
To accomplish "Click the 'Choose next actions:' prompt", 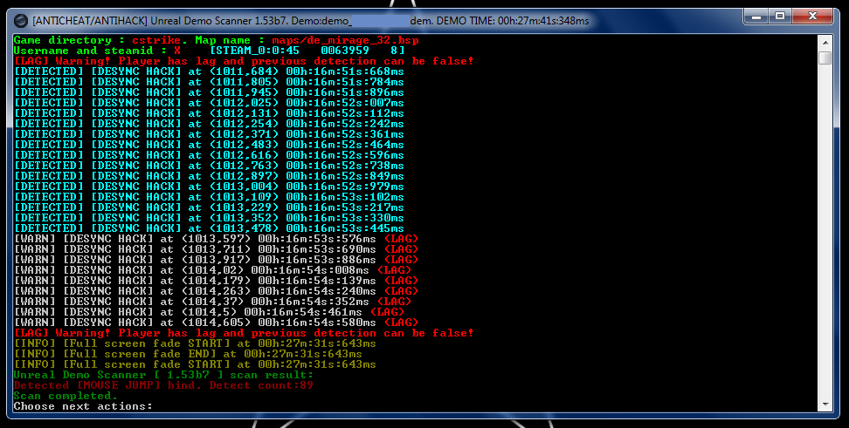I will pos(83,406).
